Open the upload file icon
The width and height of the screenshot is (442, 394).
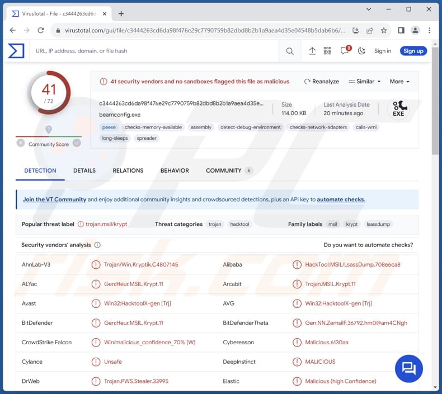[x=312, y=51]
